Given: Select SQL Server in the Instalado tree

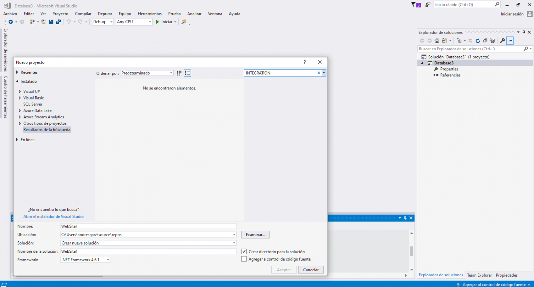Looking at the screenshot, I should [x=33, y=104].
